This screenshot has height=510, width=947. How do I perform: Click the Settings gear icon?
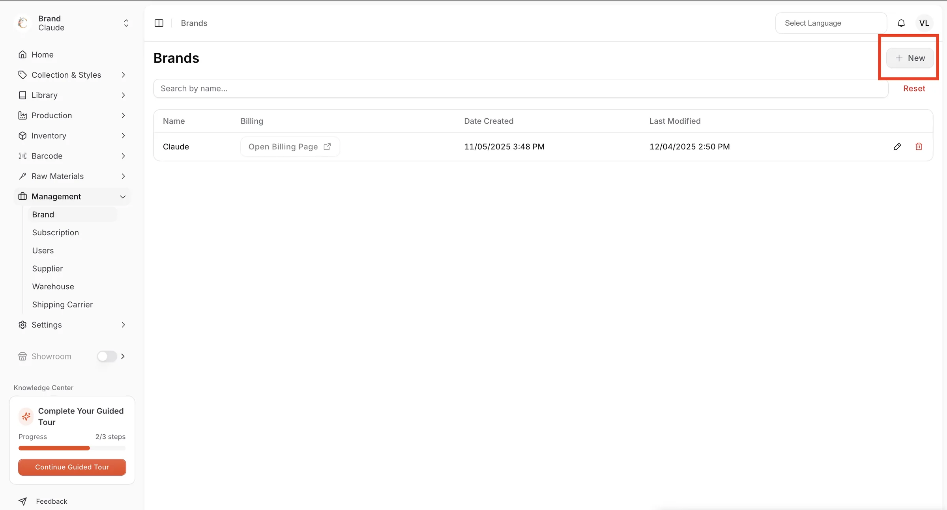22,325
